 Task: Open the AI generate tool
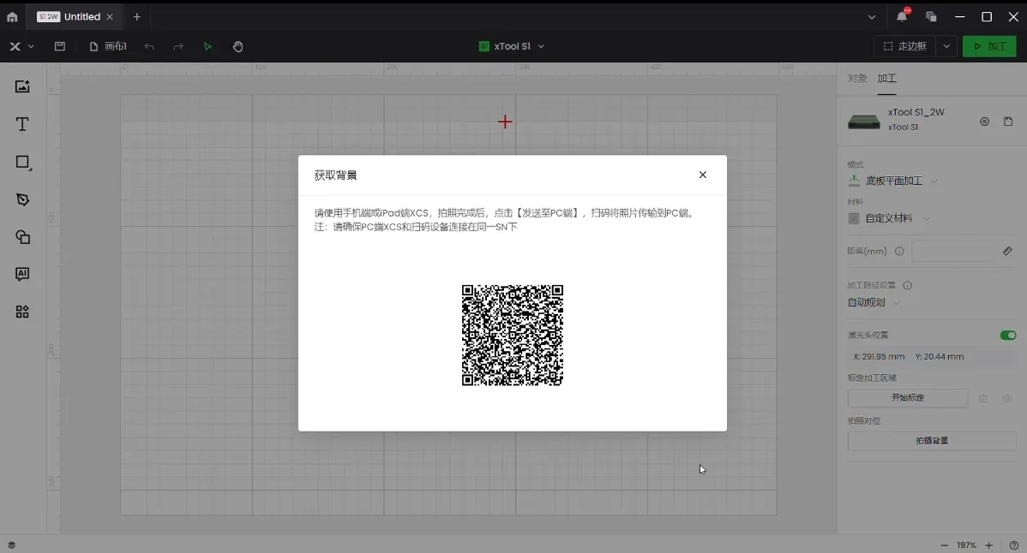[x=22, y=274]
